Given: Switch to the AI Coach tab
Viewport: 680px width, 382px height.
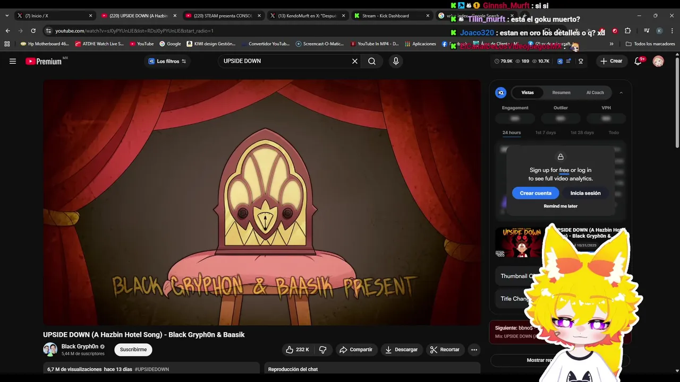Looking at the screenshot, I should tap(595, 92).
